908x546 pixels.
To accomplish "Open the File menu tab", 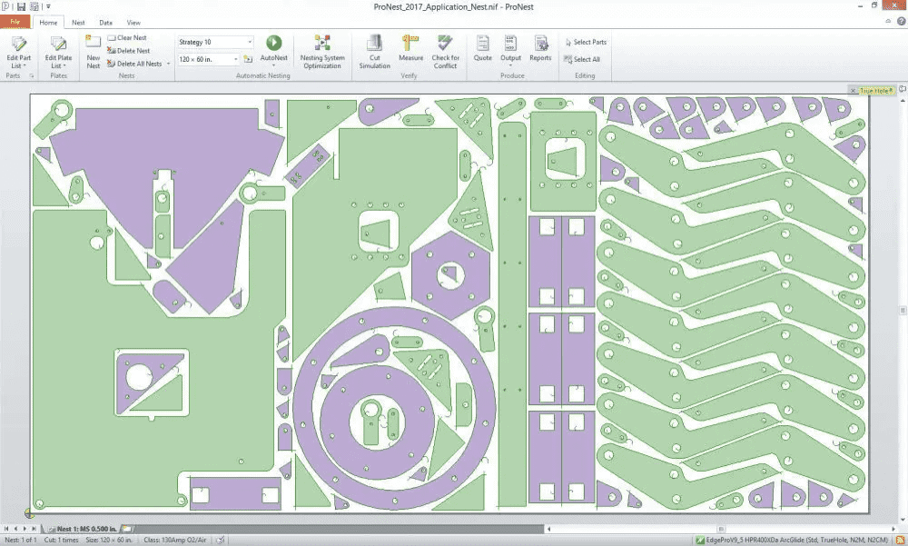I will [15, 22].
